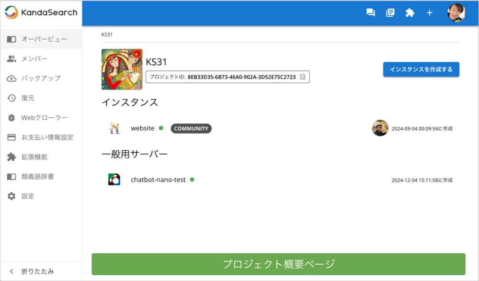Click the website instance icon
Screen dimensions: 479x281
(x=114, y=128)
